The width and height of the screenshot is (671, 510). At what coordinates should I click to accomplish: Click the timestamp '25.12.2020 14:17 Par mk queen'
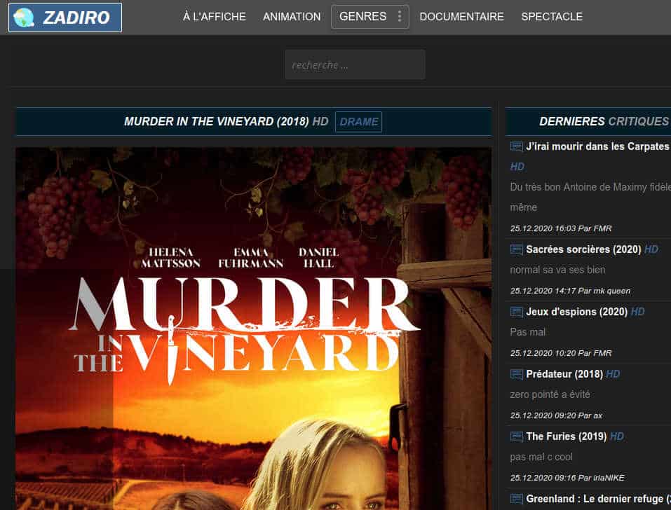[570, 291]
